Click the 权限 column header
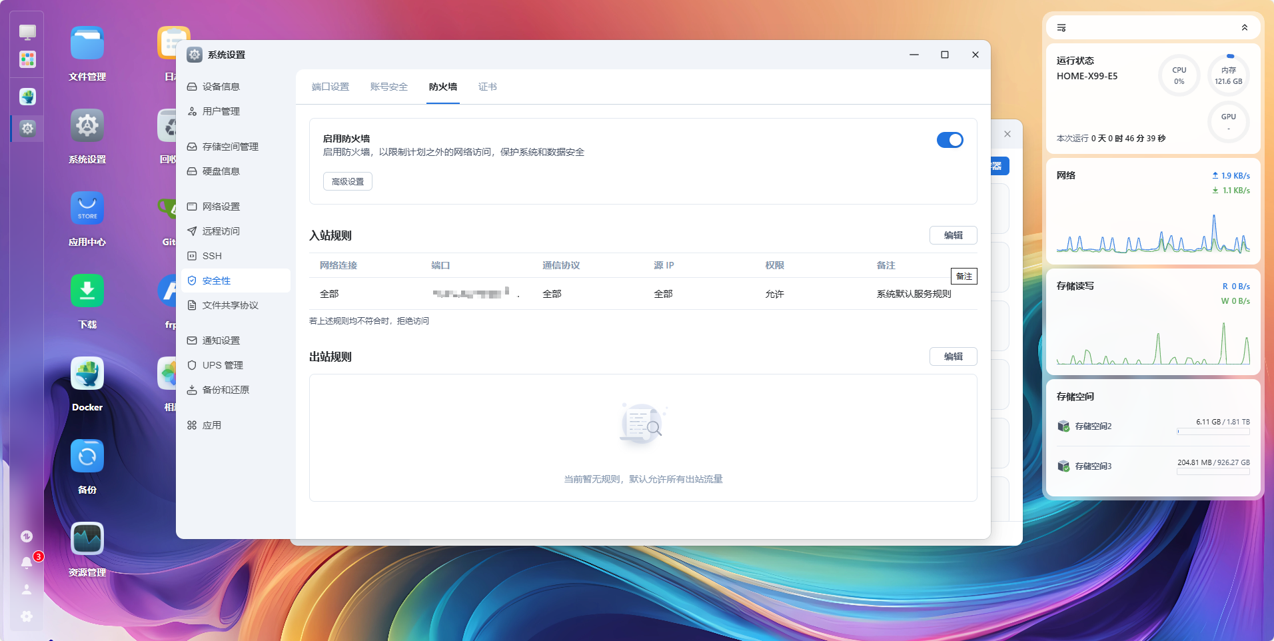Screen dimensions: 1274x641 coord(775,265)
